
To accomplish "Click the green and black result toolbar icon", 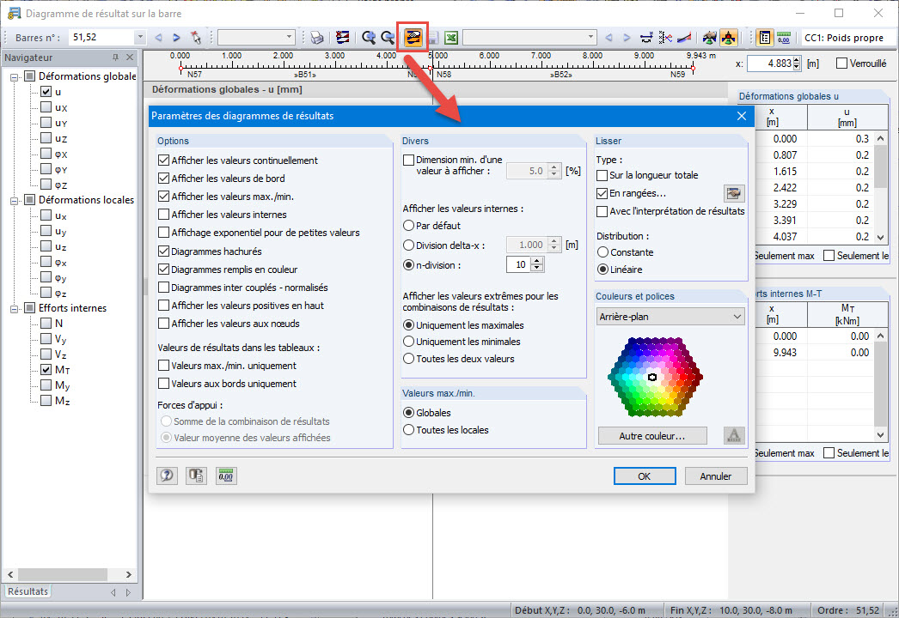I will (x=710, y=38).
